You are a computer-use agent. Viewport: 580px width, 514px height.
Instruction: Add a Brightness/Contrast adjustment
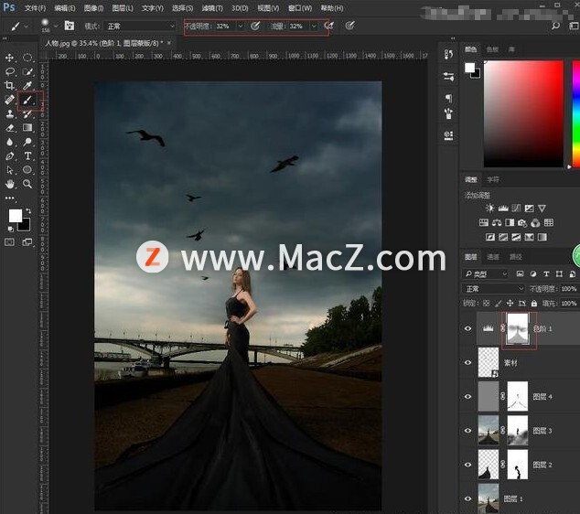489,209
